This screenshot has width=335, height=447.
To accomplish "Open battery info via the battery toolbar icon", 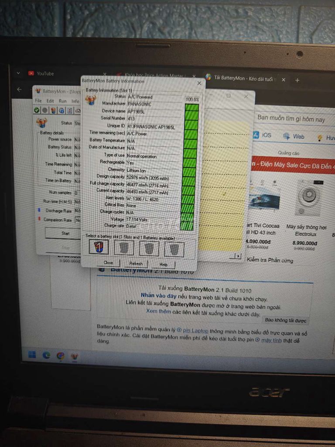I will [53, 110].
